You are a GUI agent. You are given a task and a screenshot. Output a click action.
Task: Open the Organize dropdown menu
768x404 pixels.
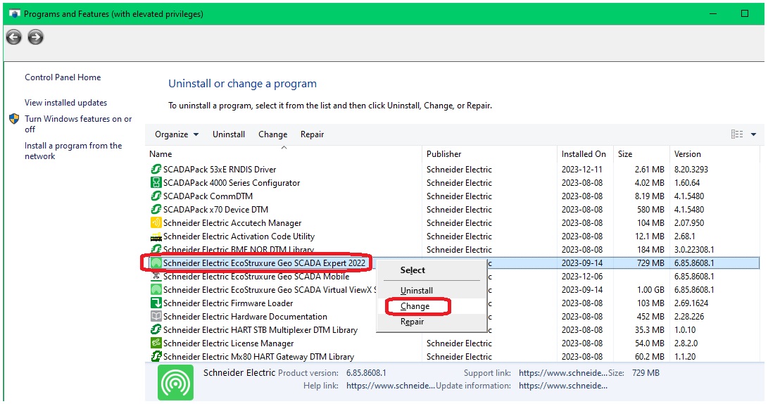[x=176, y=134]
